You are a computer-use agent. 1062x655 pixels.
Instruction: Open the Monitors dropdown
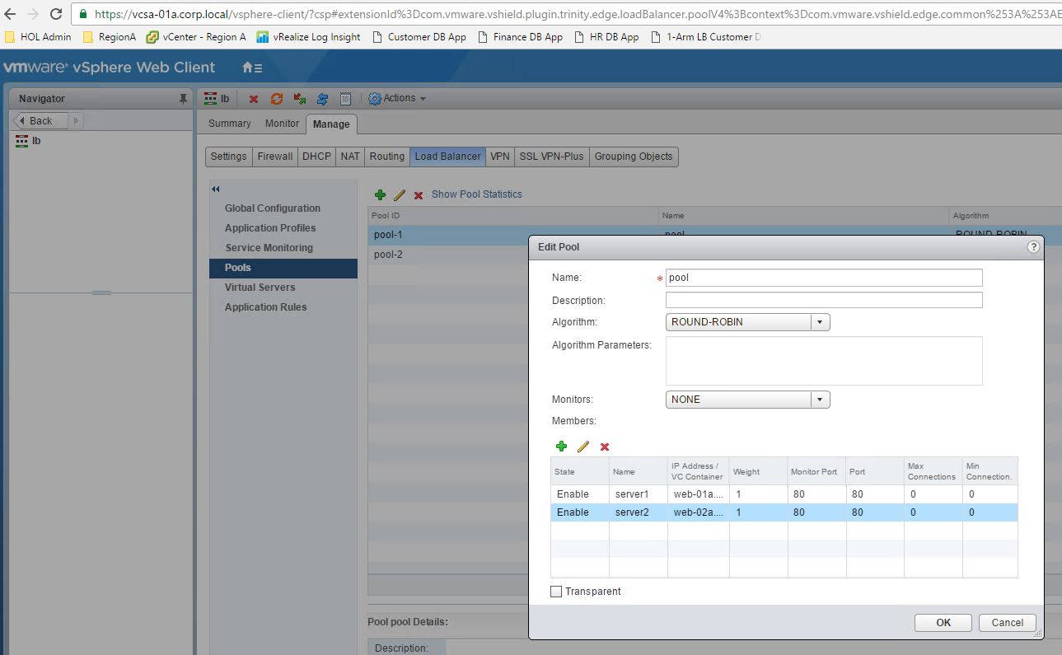819,400
